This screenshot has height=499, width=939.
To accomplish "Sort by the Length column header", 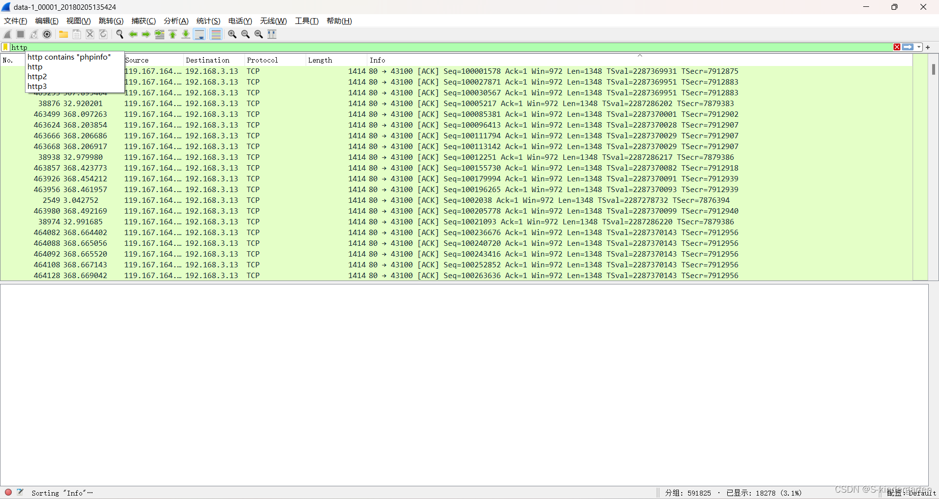I will 336,60.
